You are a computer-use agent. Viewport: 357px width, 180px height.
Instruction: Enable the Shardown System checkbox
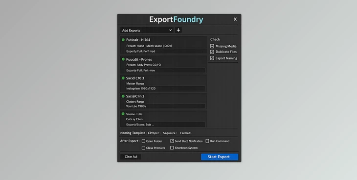tap(172, 148)
